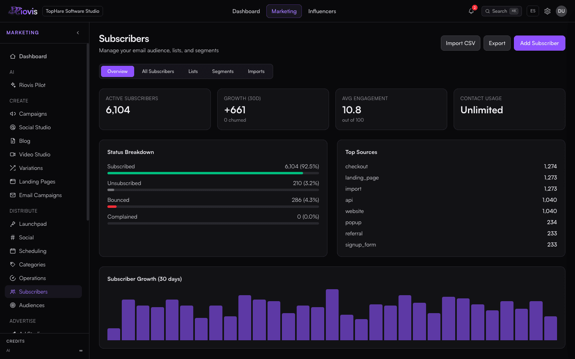This screenshot has height=359, width=575.
Task: Open Video Studio camera icon
Action: (13, 154)
